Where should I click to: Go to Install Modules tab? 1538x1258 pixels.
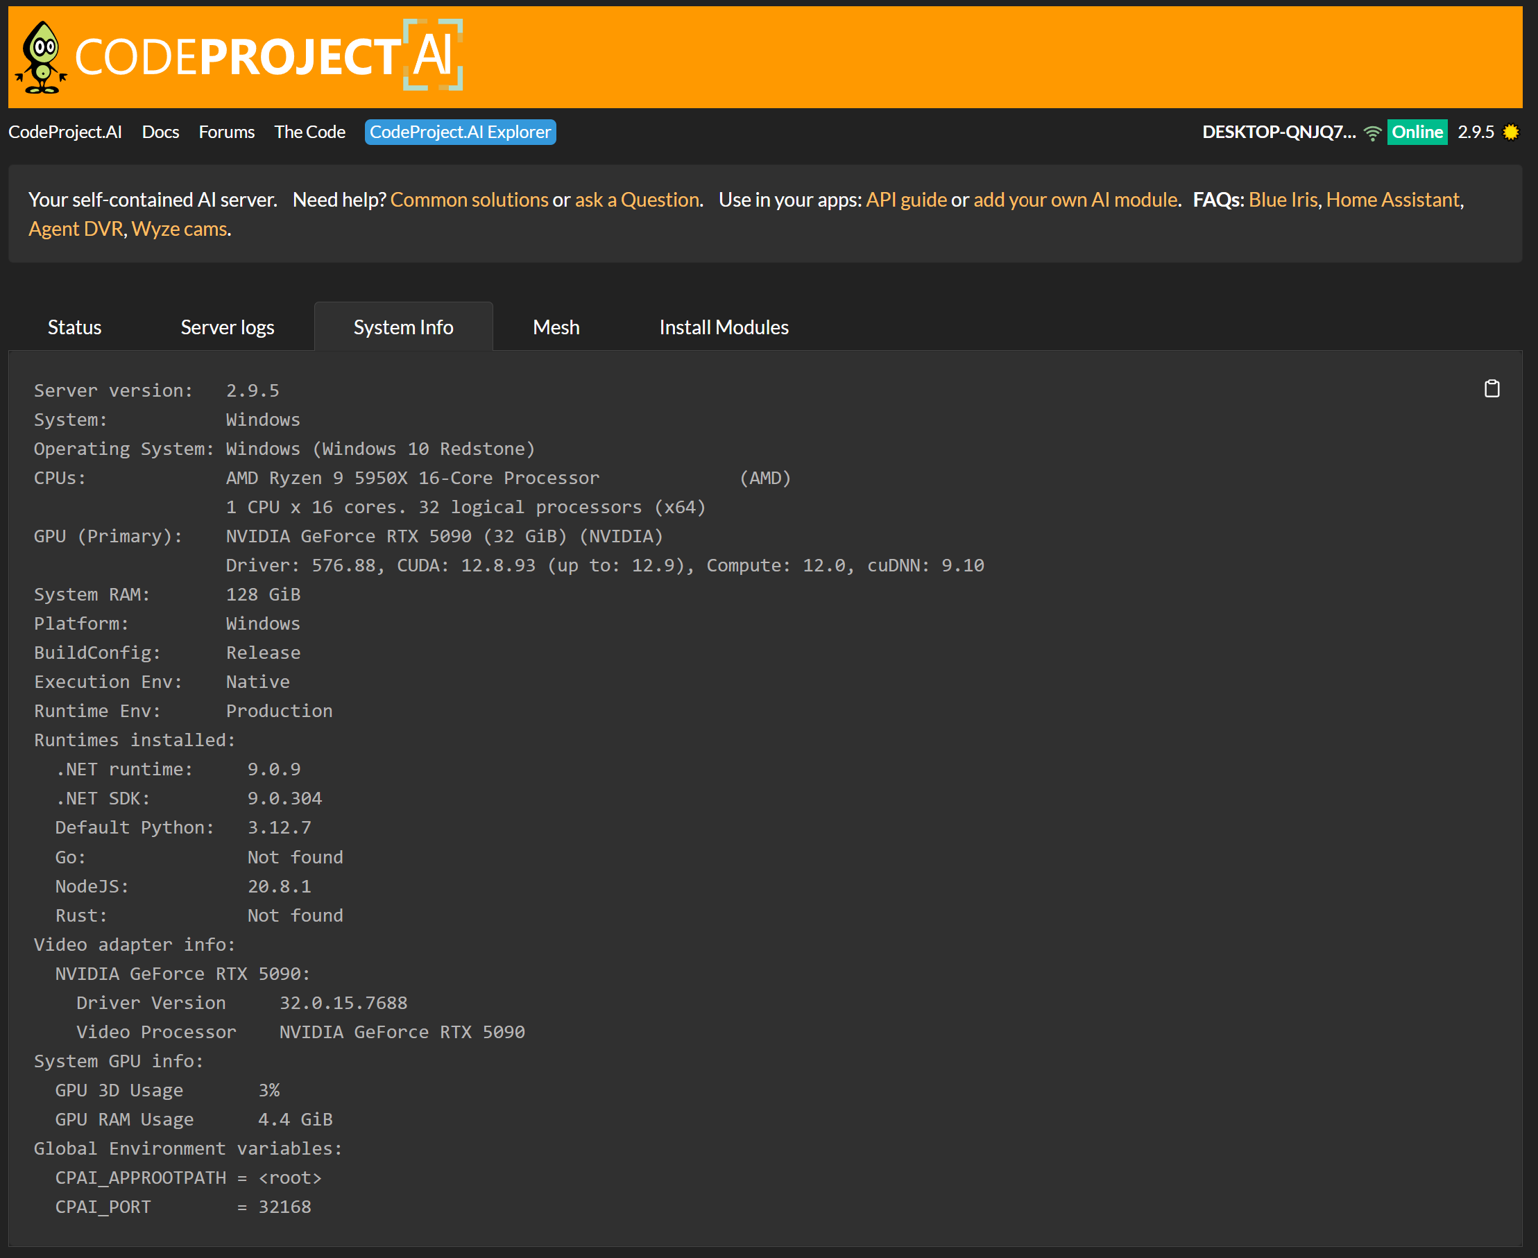pos(724,327)
